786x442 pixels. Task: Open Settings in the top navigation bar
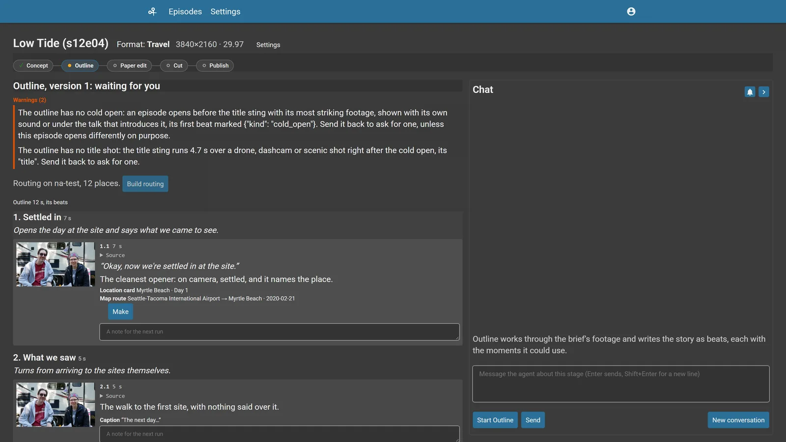pos(225,11)
